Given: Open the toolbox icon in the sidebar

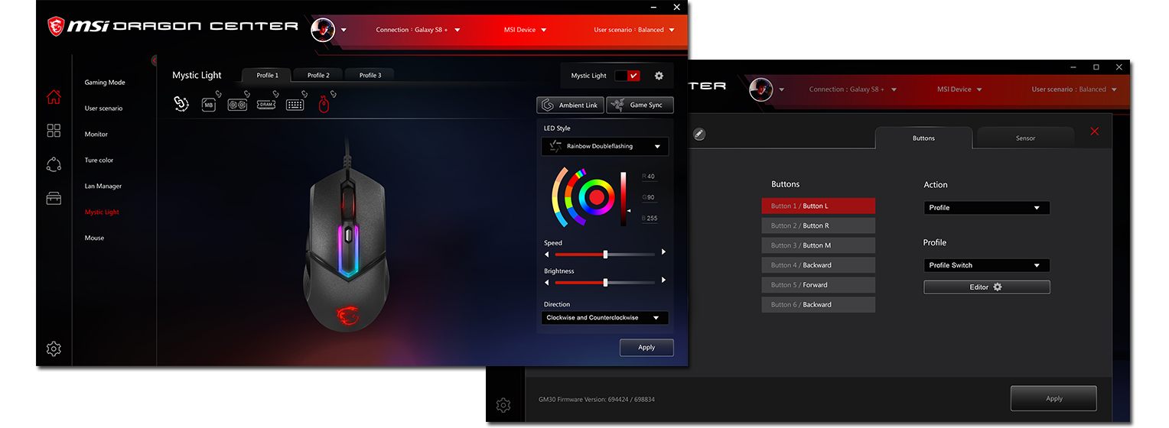Looking at the screenshot, I should coord(54,198).
